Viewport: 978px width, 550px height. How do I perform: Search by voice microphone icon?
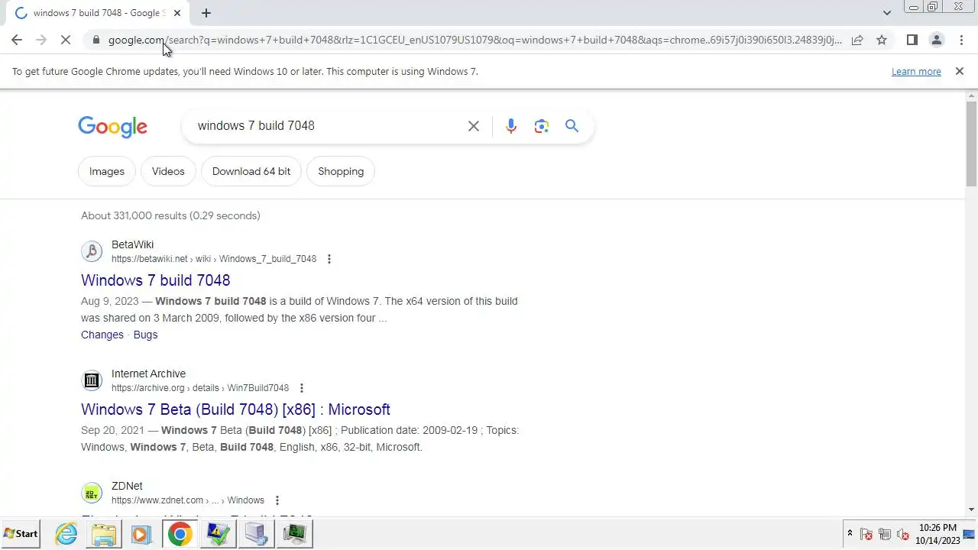click(x=511, y=126)
